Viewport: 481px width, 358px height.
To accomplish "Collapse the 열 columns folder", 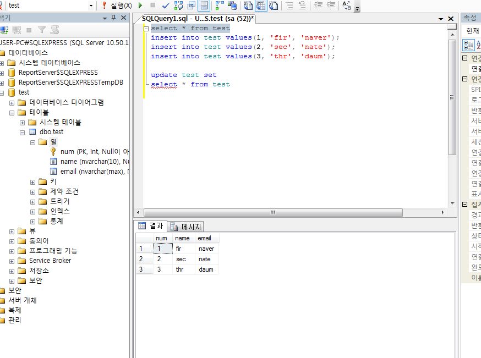I will (32, 142).
